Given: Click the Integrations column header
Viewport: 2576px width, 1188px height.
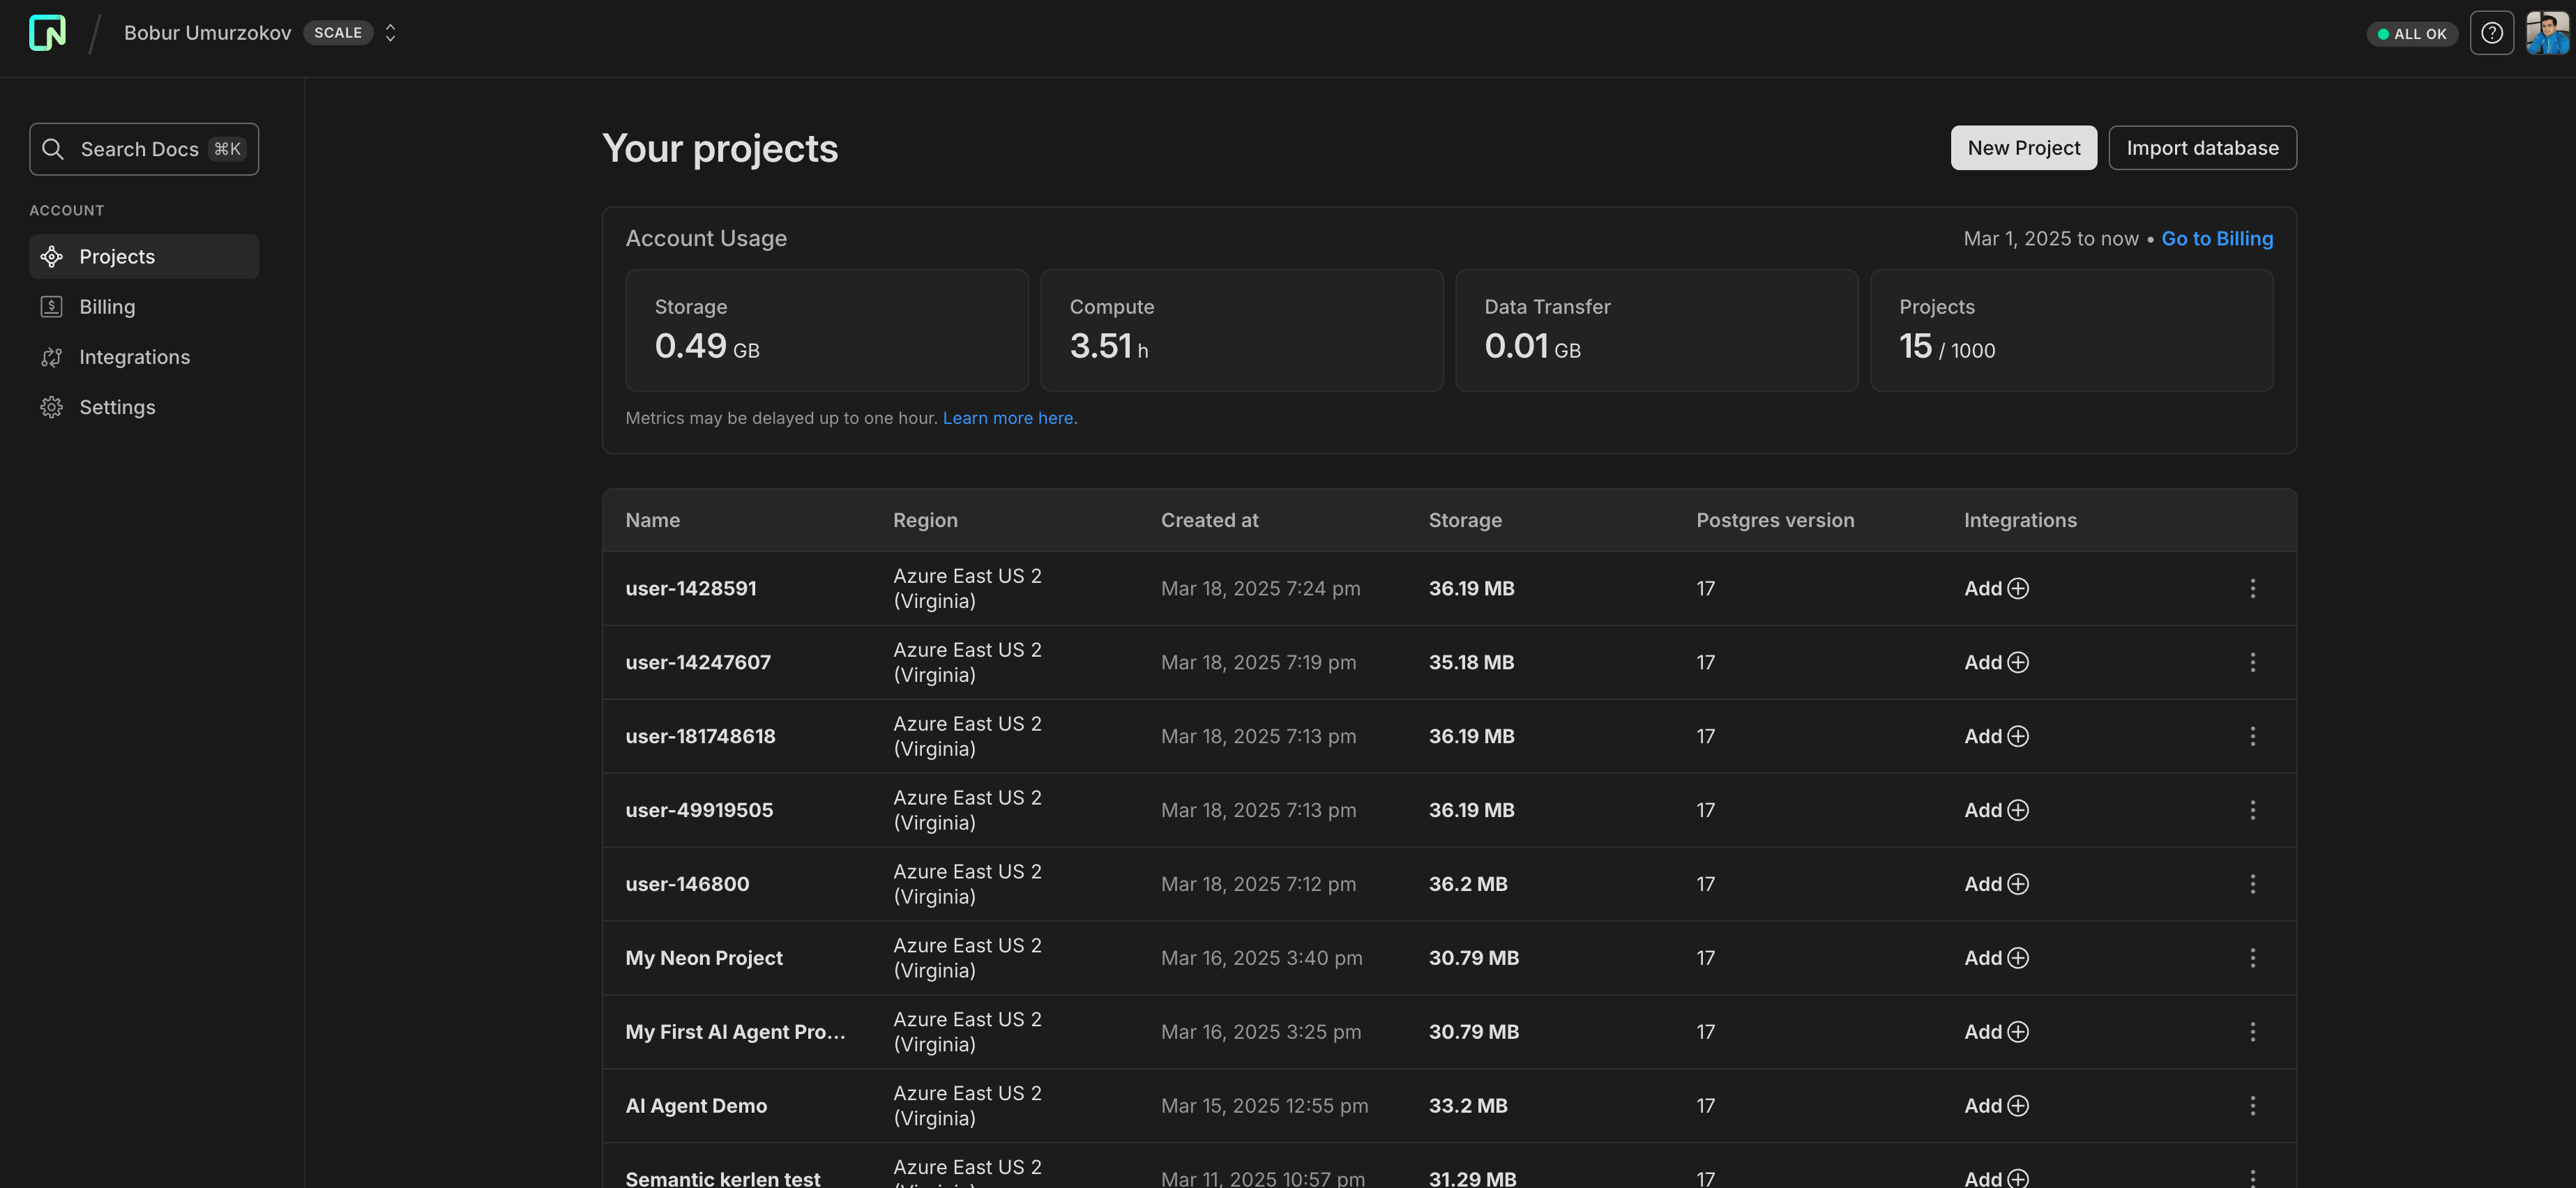Looking at the screenshot, I should (2020, 521).
